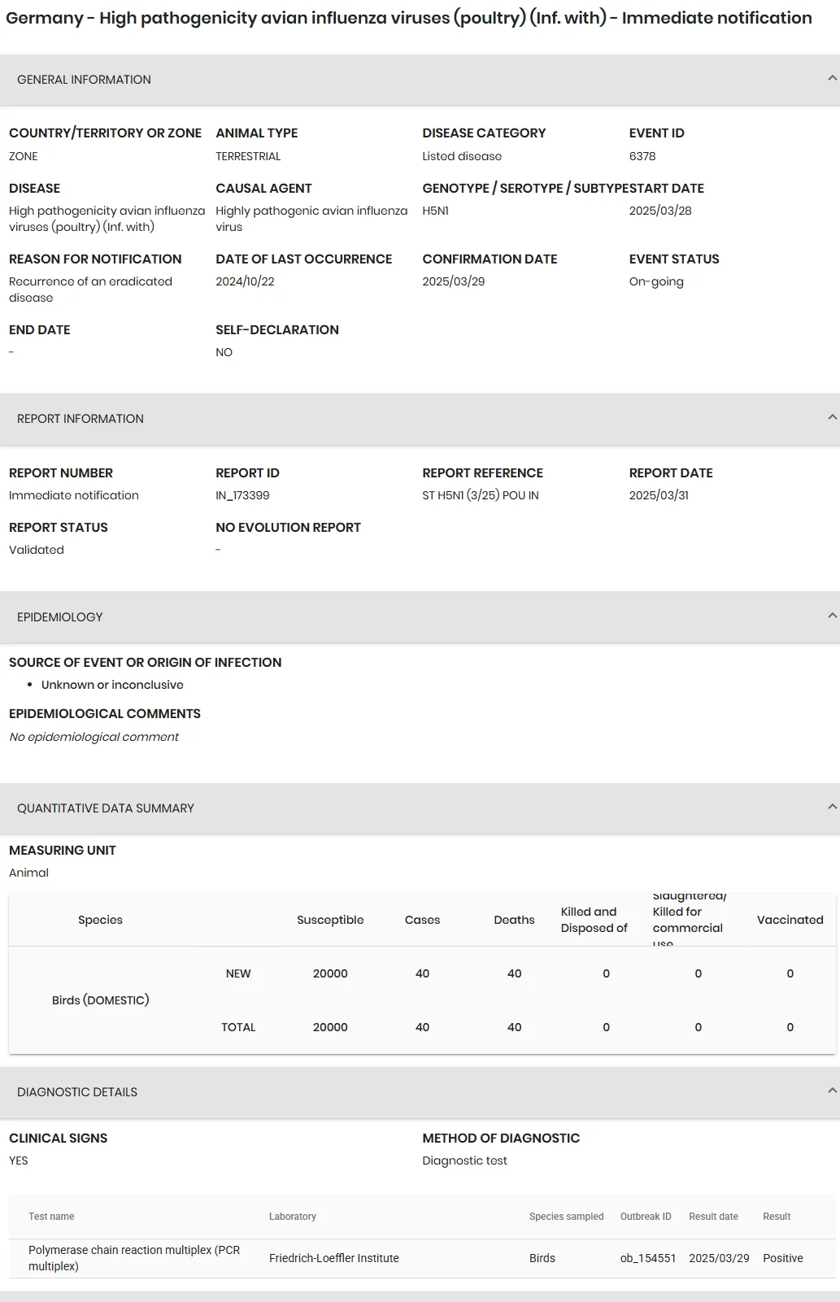Screen dimensions: 840x1302
Task: Select 'Unknown or inconclusive' source bullet
Action: pyautogui.click(x=112, y=685)
